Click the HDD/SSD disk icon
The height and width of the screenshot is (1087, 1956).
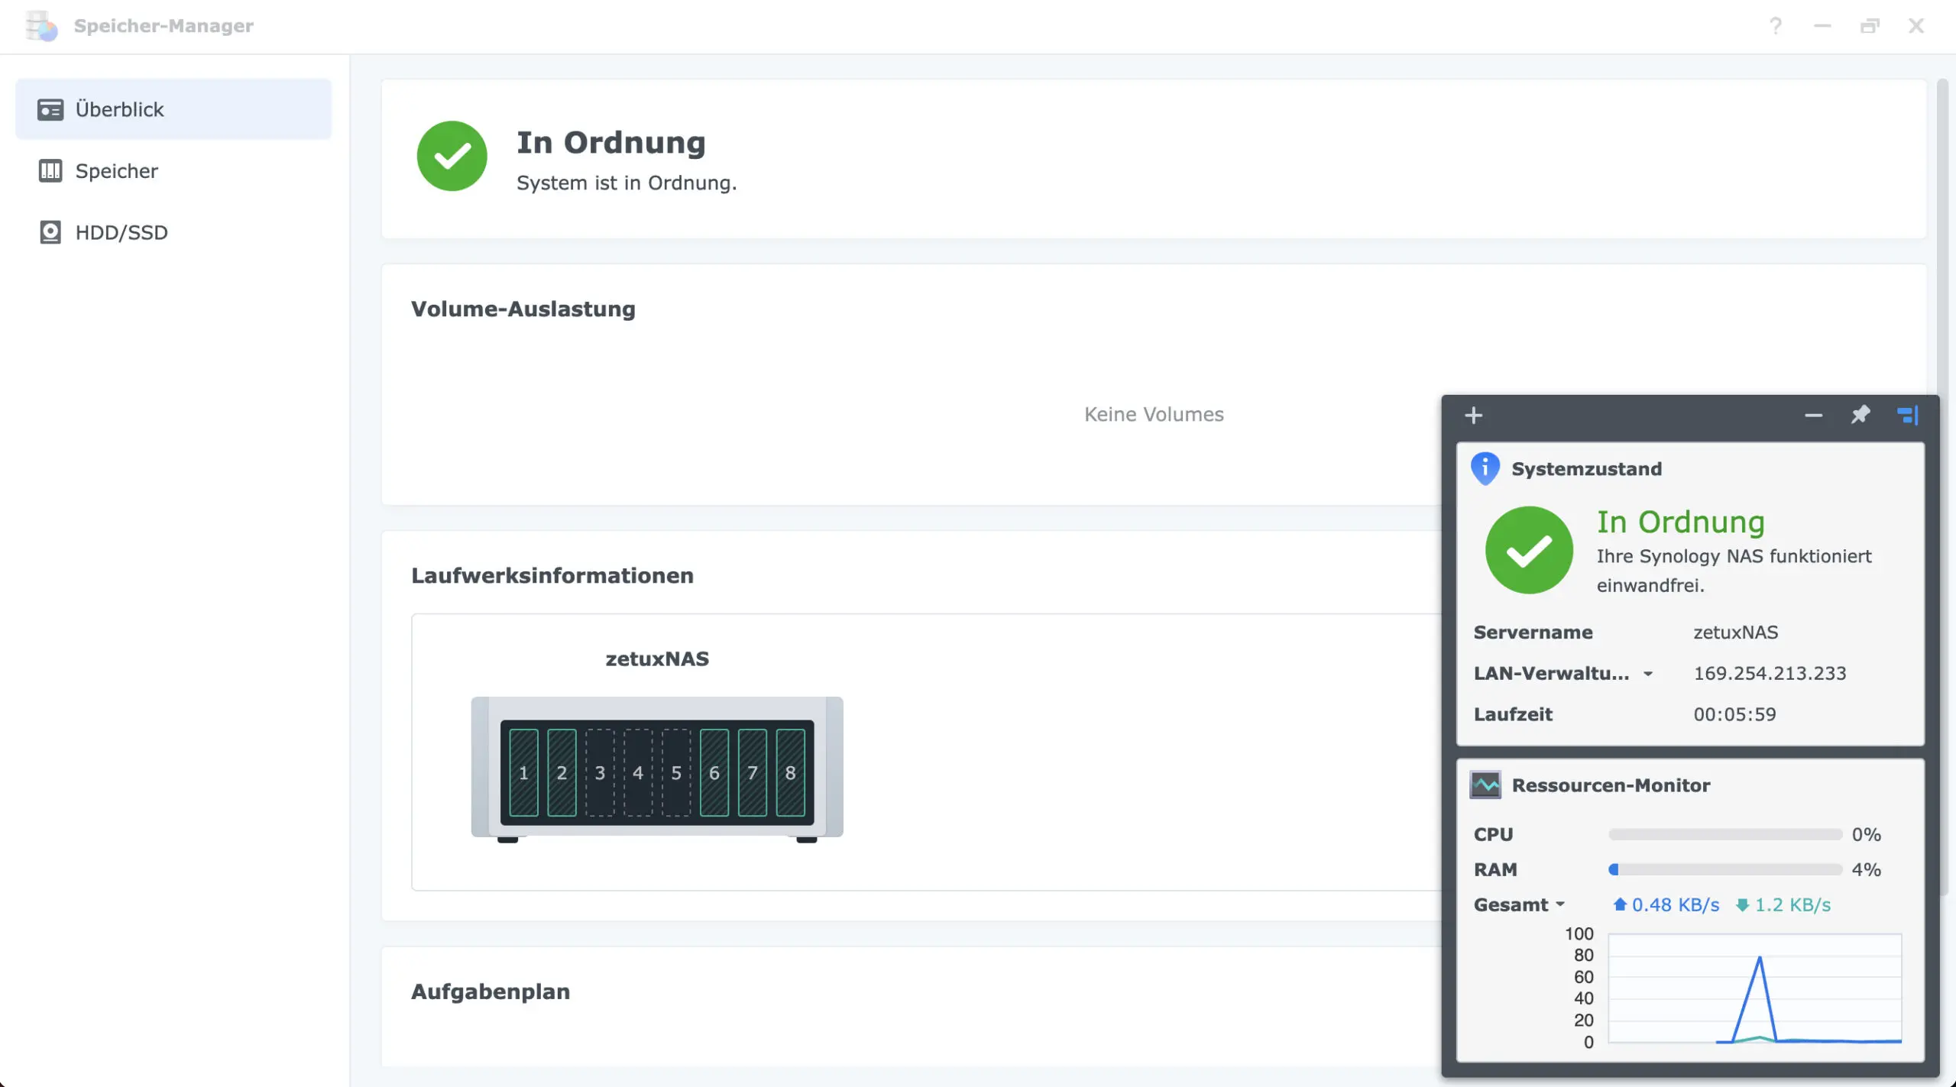(x=50, y=232)
